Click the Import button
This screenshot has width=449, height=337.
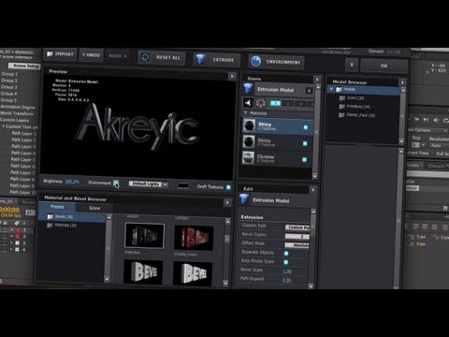point(60,54)
